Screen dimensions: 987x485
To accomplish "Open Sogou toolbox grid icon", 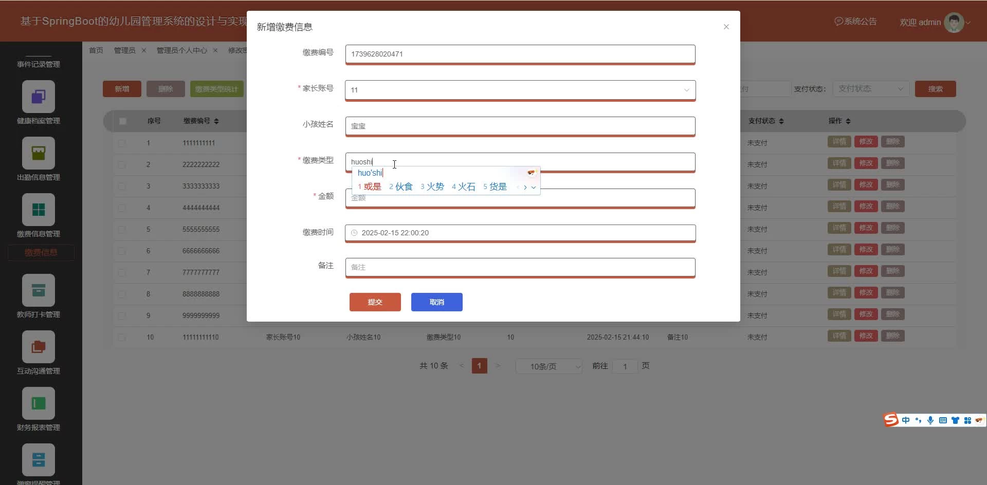I will 967,420.
